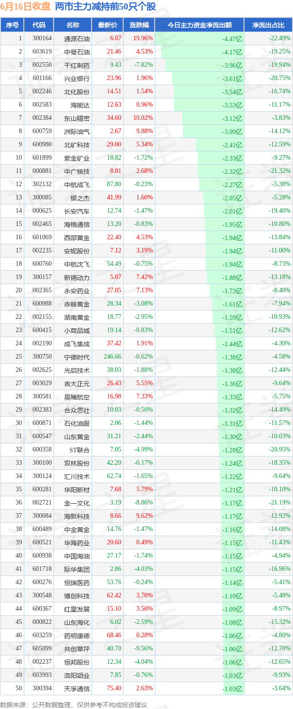Select stock code 603619
Image resolution: width=293 pixels, height=709 pixels.
pyautogui.click(x=42, y=52)
